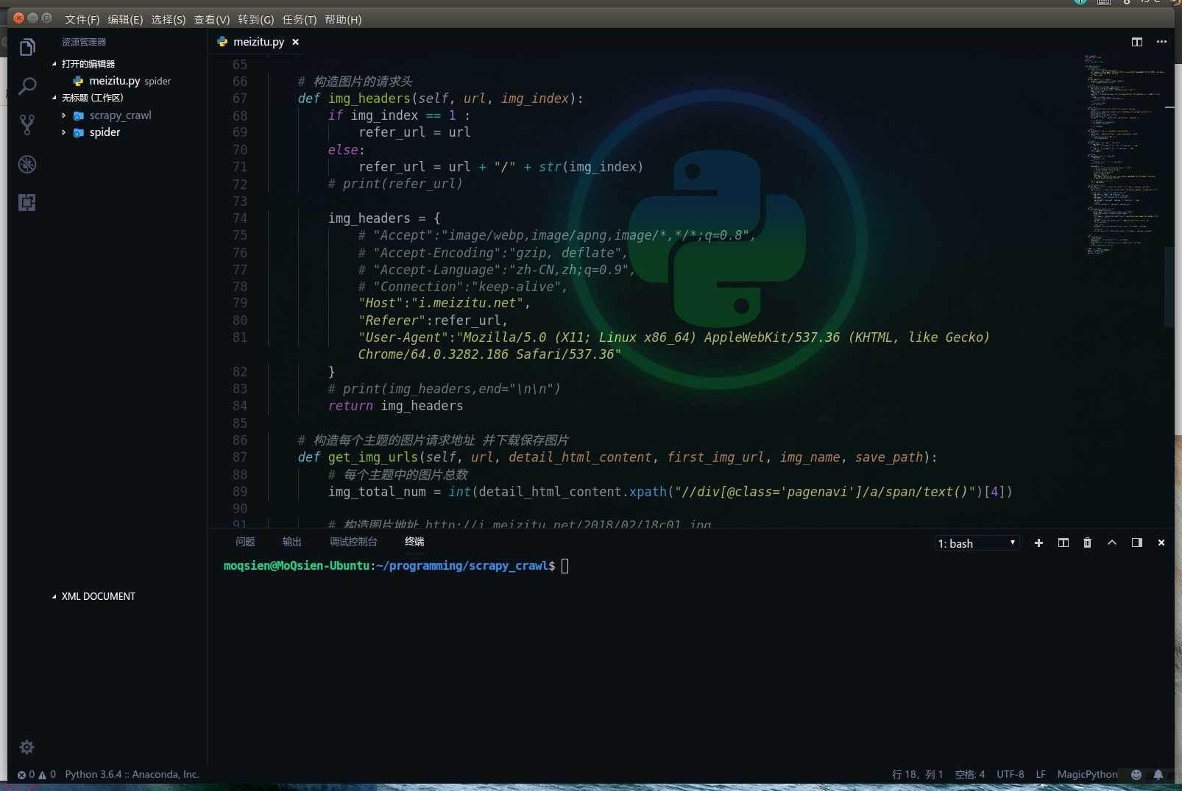Expand the spider folder

tap(64, 132)
